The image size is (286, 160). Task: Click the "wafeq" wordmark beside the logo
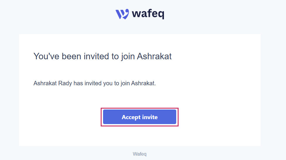tap(148, 14)
